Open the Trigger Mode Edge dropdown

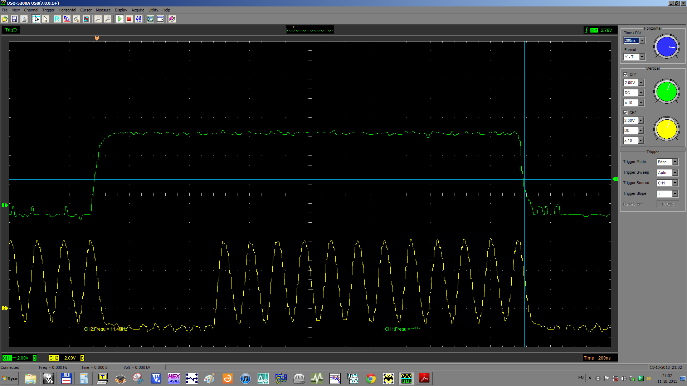click(675, 162)
